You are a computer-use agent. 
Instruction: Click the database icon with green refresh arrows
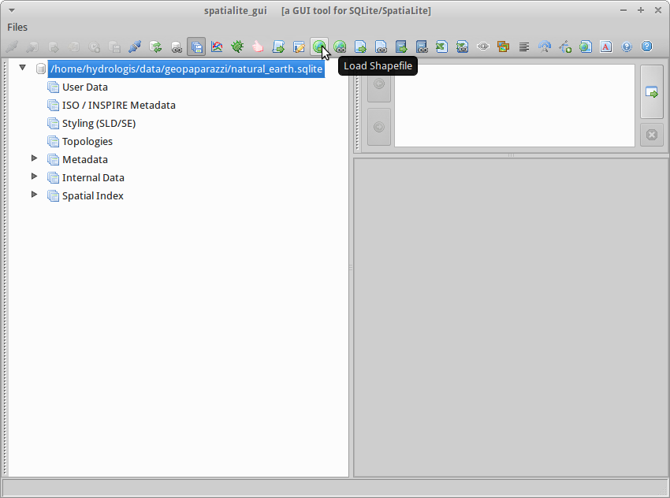pyautogui.click(x=155, y=46)
